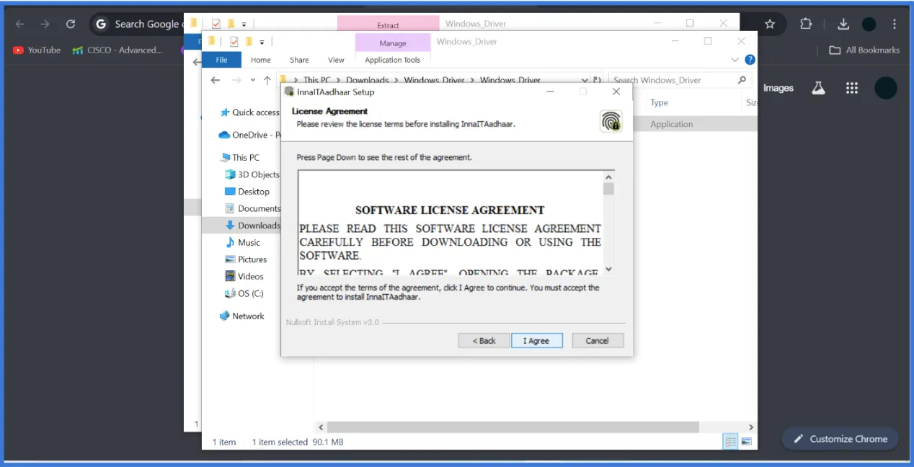Click the license text scrollbar up arrow
The width and height of the screenshot is (914, 467).
point(609,177)
